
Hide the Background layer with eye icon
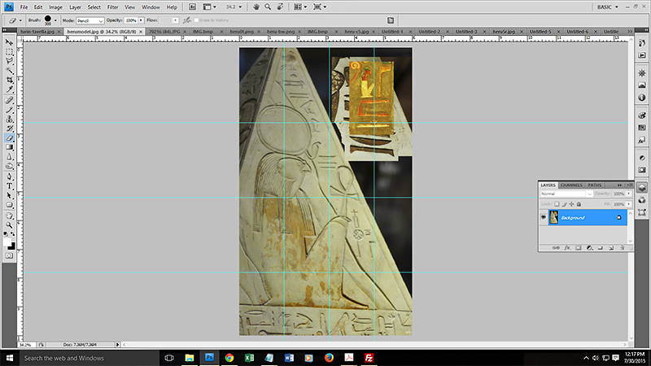click(x=544, y=217)
